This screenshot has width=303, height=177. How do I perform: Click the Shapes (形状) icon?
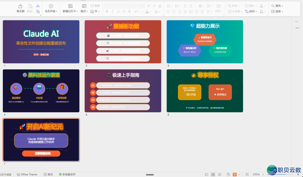(x=229, y=6)
